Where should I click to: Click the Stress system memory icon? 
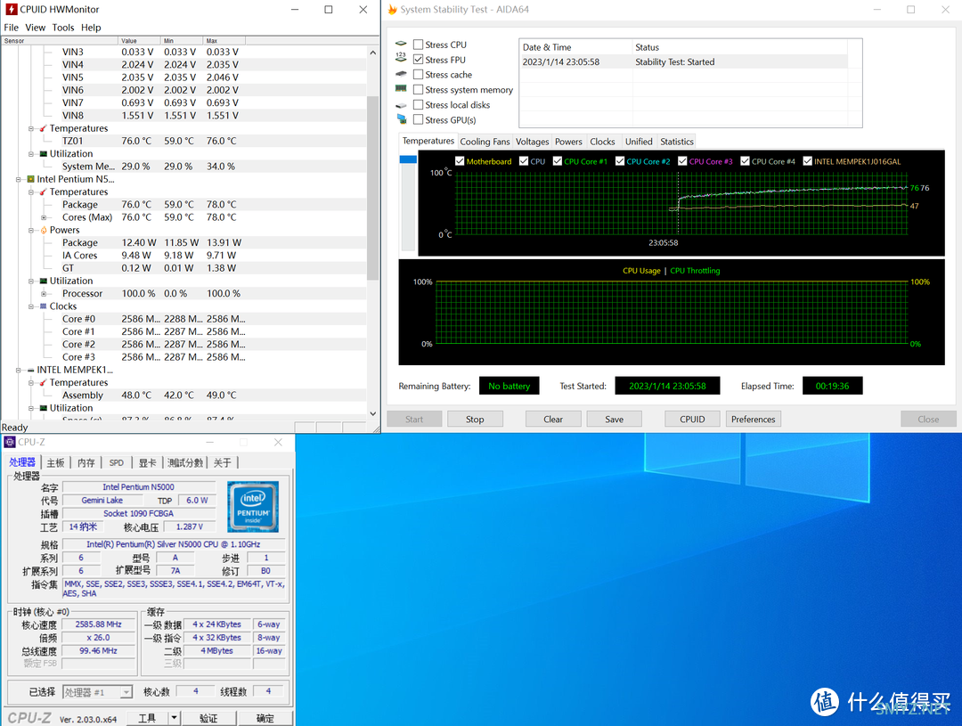click(401, 90)
